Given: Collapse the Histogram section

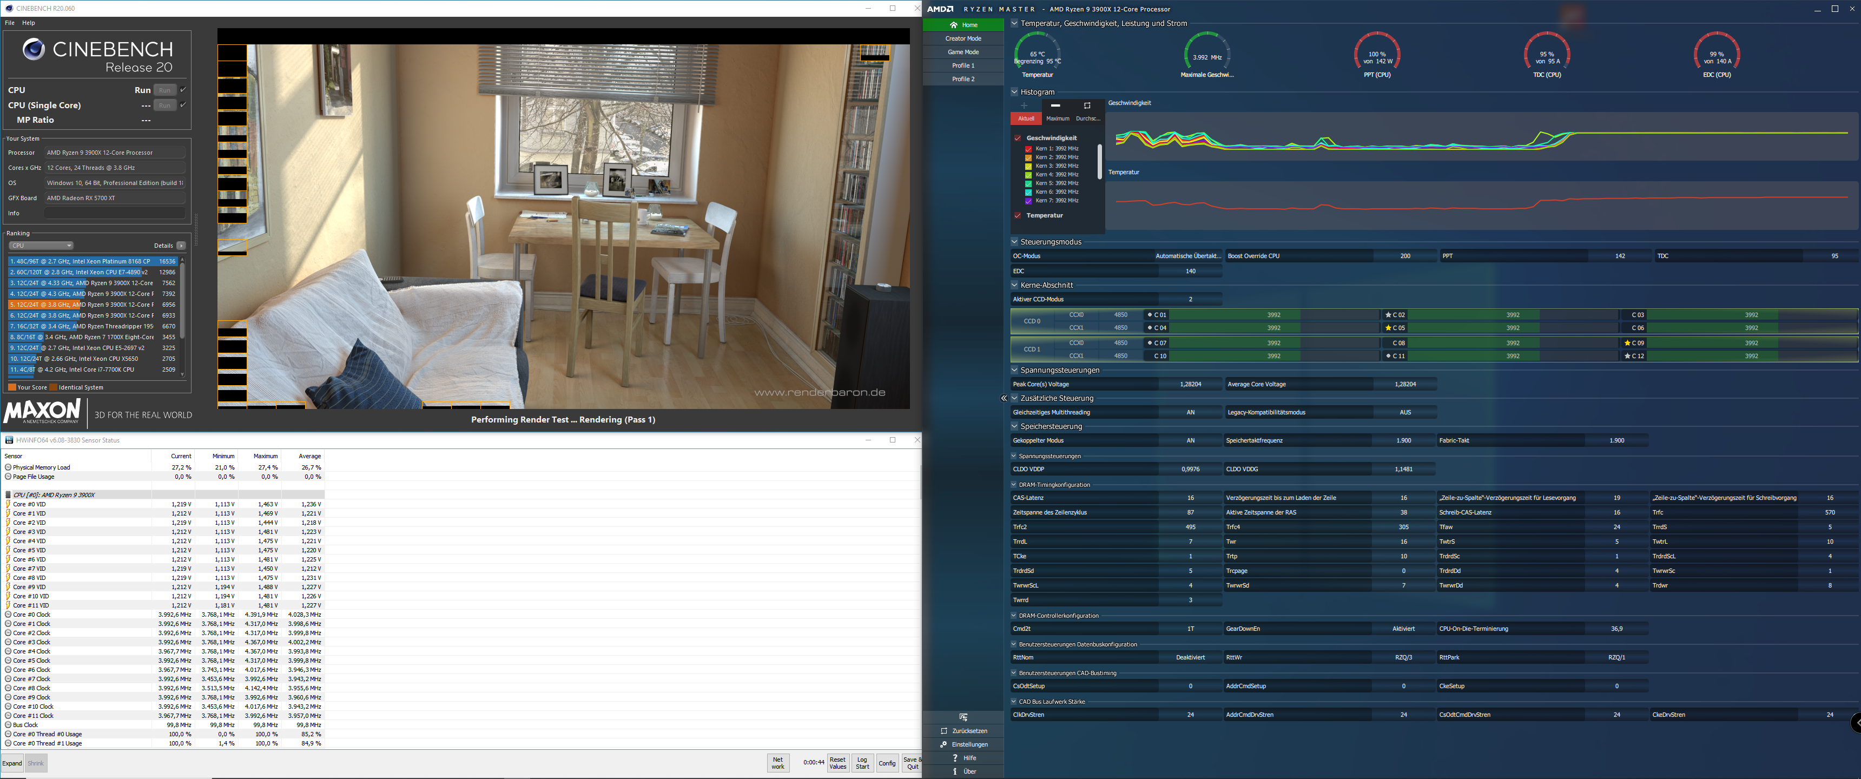Looking at the screenshot, I should [x=1014, y=92].
